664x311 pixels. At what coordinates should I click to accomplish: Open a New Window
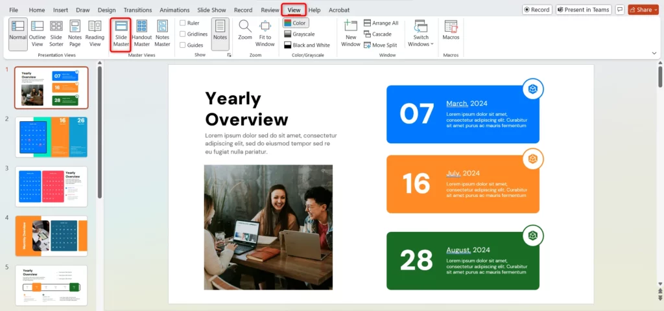tap(350, 34)
